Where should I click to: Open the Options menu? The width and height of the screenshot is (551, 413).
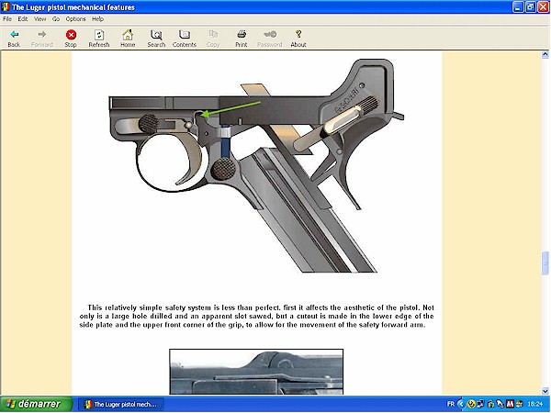tap(75, 19)
